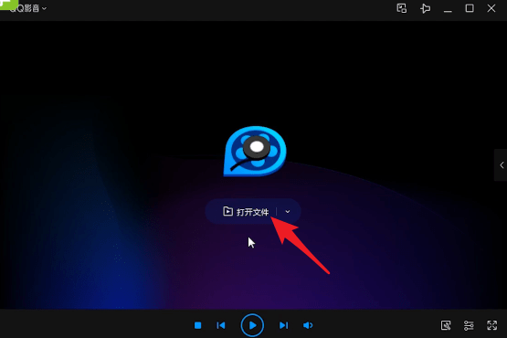Start playback with the round play button
507x338 pixels.
(252, 325)
